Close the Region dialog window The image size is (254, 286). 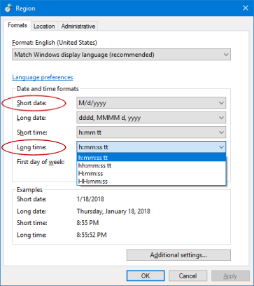[x=246, y=8]
